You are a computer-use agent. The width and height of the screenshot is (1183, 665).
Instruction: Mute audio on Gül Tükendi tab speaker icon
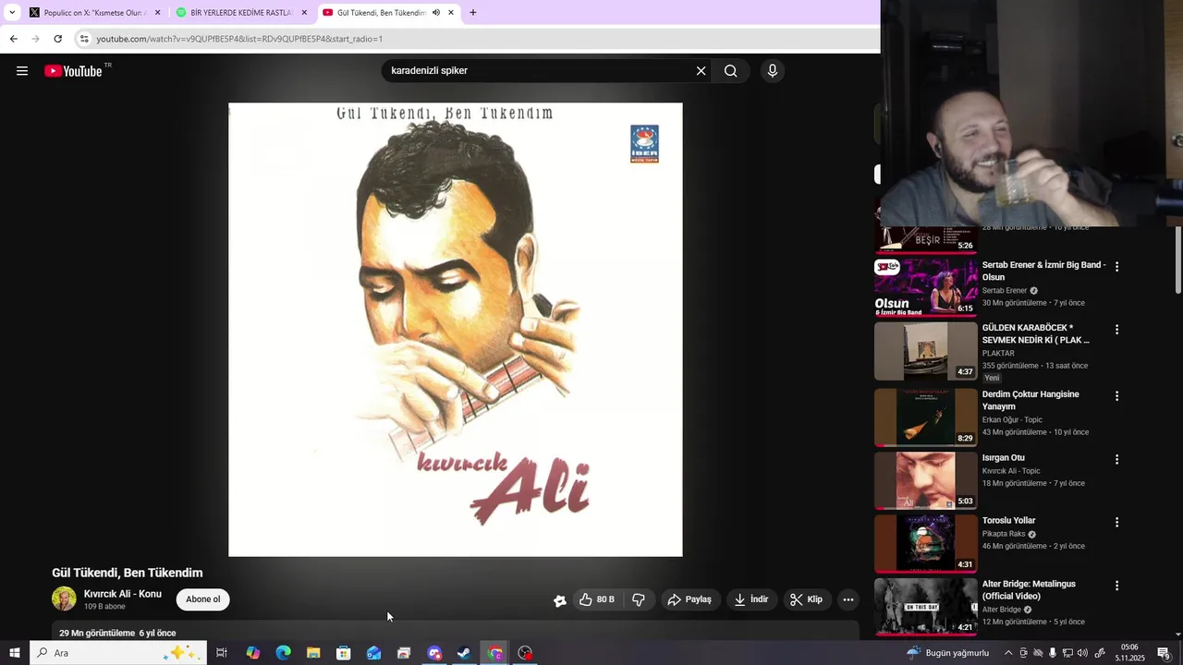tap(436, 13)
